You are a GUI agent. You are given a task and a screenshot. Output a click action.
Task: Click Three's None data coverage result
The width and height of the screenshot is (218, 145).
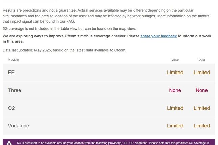point(202,90)
